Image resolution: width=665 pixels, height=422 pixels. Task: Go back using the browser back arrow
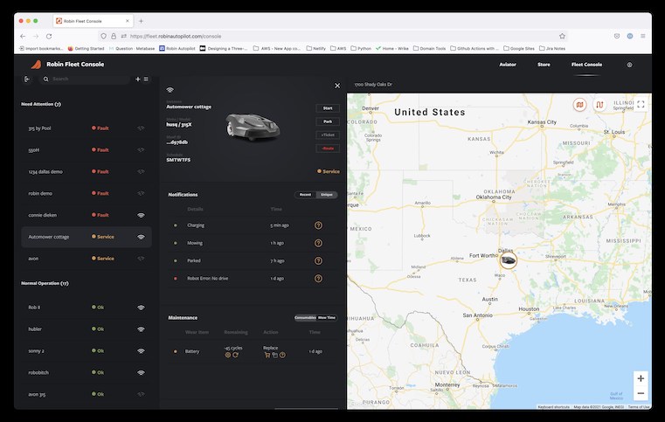pyautogui.click(x=23, y=36)
